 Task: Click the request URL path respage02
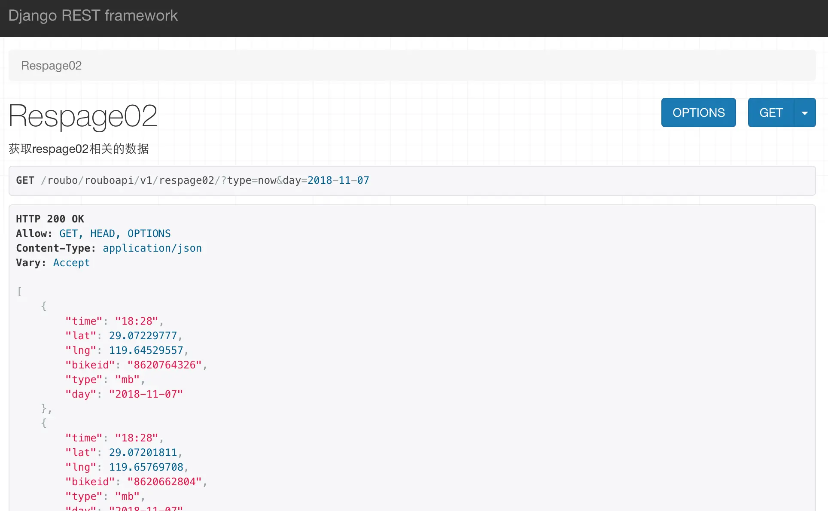click(x=186, y=180)
